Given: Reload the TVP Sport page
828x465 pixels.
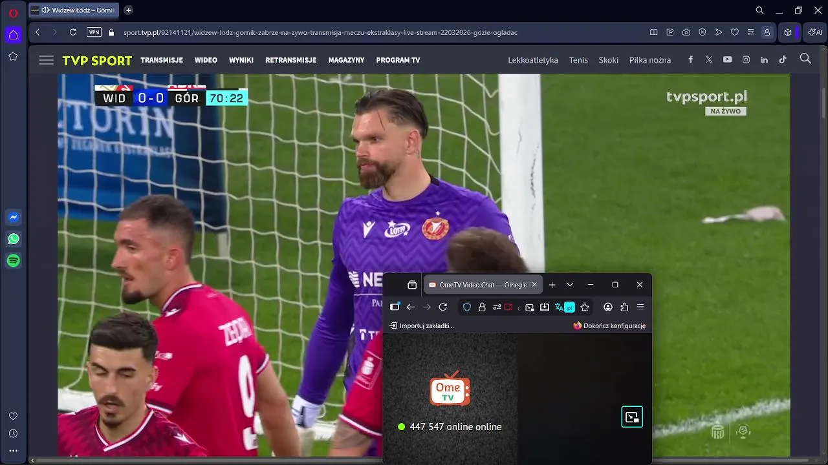Looking at the screenshot, I should point(73,32).
